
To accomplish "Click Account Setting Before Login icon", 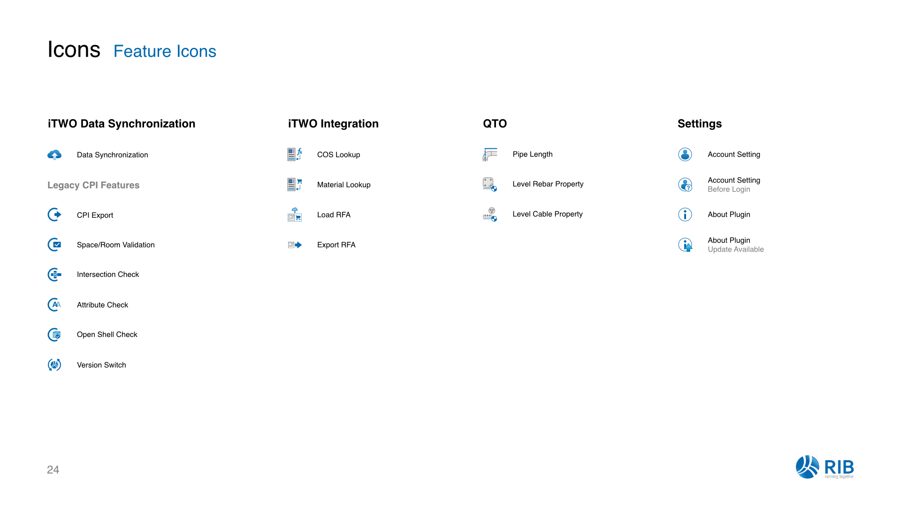I will pos(685,184).
